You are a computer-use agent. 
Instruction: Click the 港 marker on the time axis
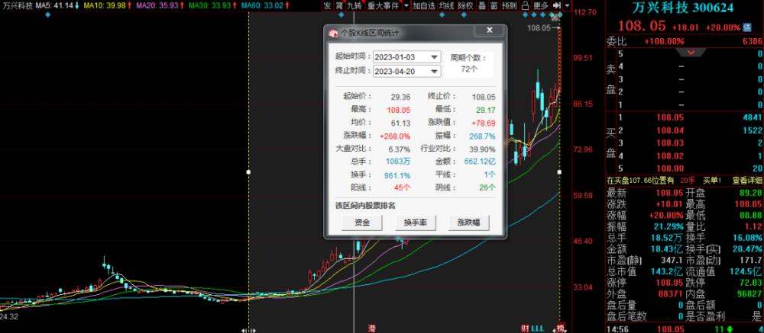(371, 329)
